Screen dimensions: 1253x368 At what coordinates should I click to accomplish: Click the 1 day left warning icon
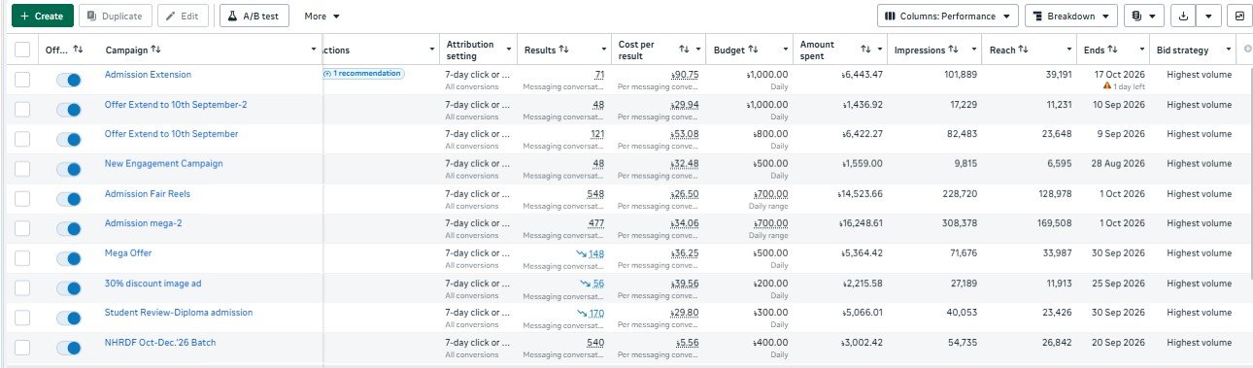[1107, 86]
